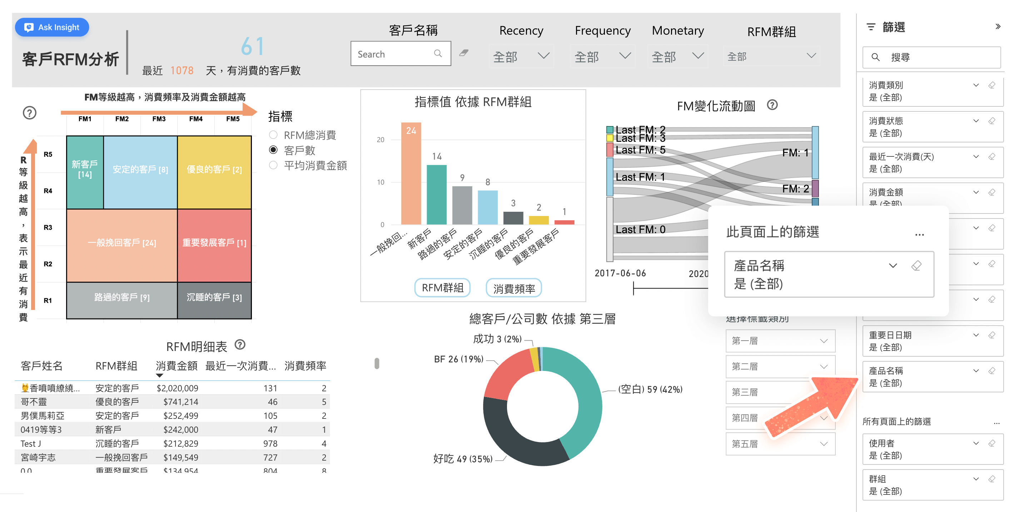Click the customer name Search input field
The height and width of the screenshot is (512, 1019).
(x=401, y=53)
